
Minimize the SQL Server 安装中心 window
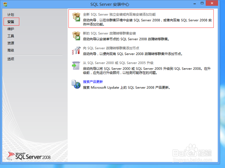pos(194,4)
